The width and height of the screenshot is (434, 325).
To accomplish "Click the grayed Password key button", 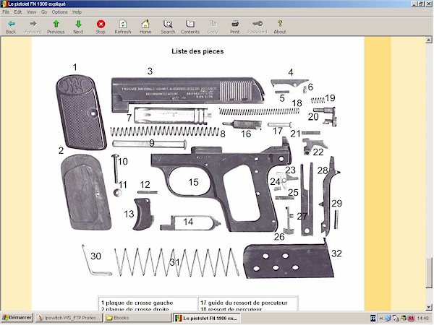I will pos(257,27).
